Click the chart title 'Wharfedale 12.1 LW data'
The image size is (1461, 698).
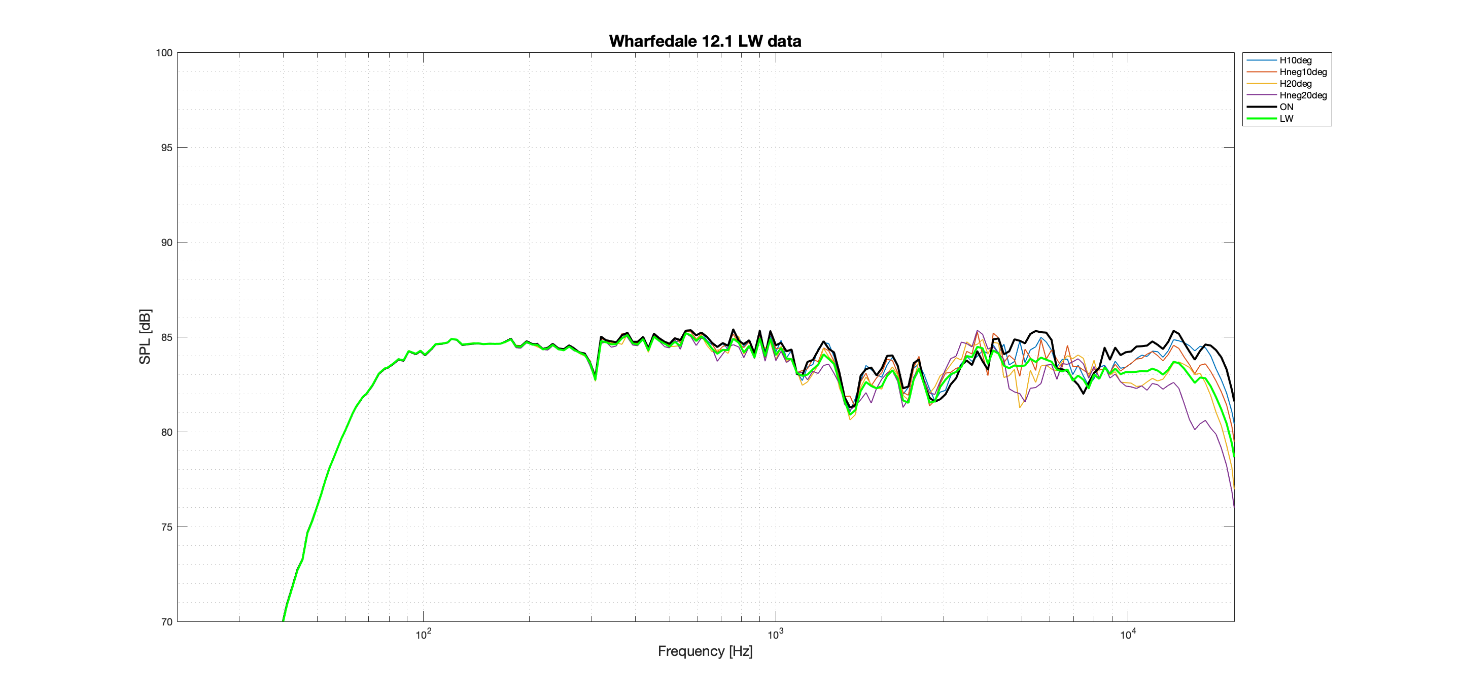coord(705,41)
